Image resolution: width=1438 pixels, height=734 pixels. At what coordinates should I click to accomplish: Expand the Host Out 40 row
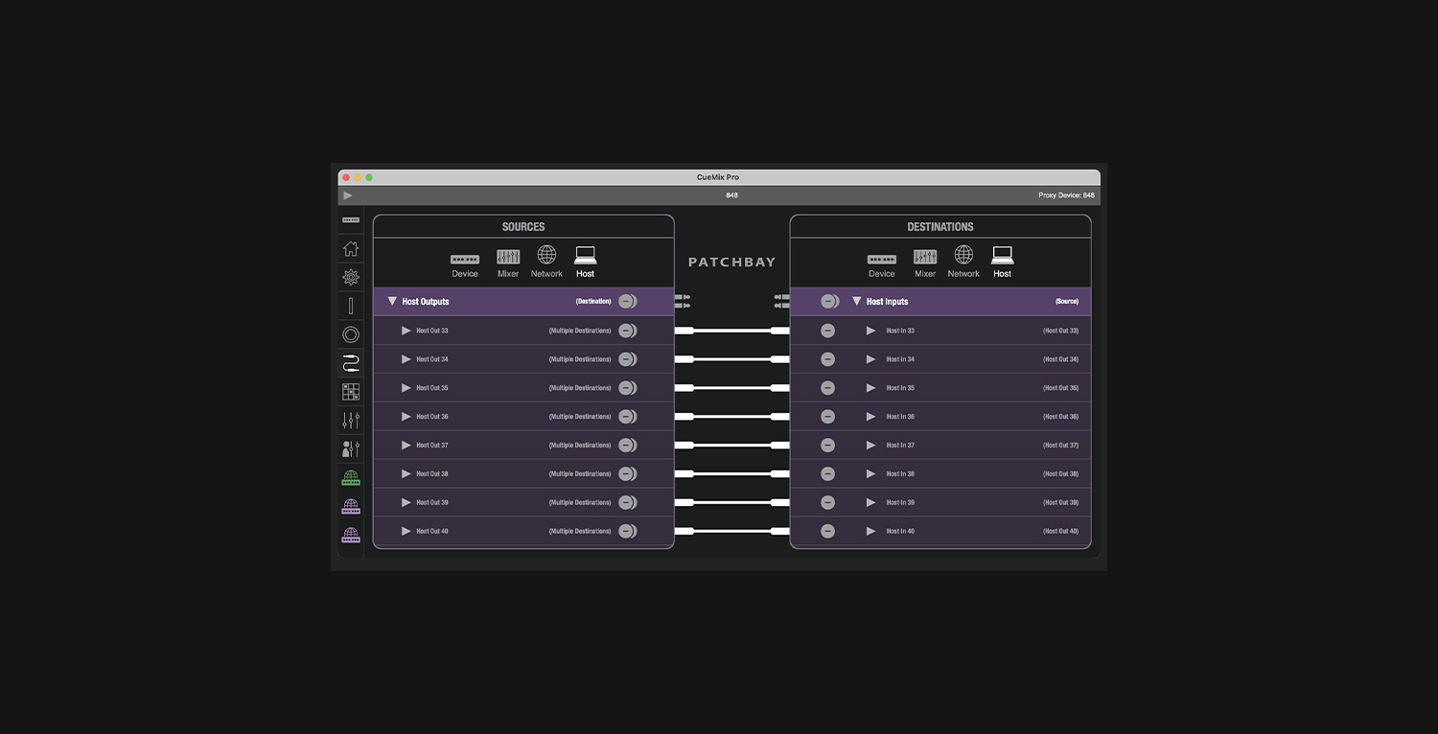[x=406, y=531]
